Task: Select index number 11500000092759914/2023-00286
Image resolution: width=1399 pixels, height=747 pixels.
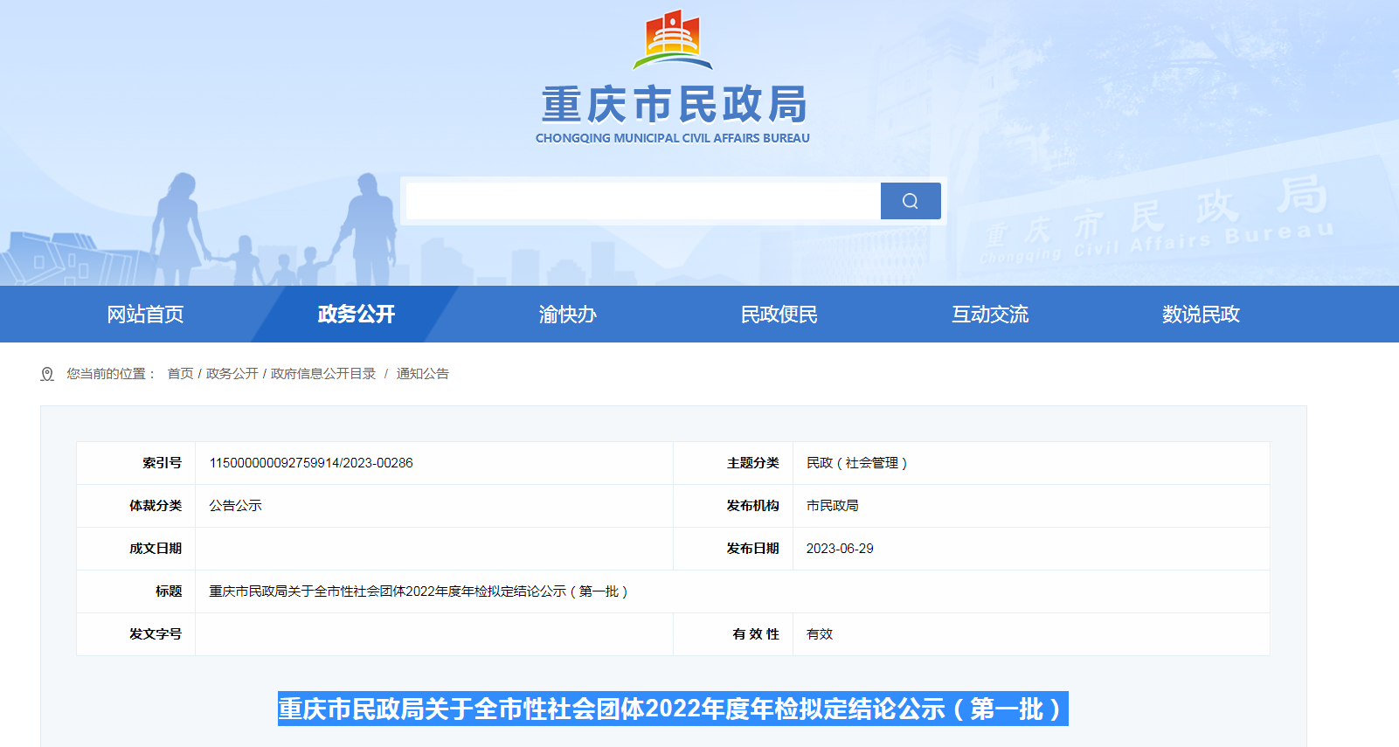Action: pos(311,463)
